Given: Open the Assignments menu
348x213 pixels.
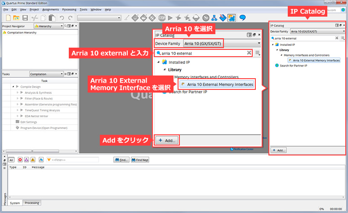Looking at the screenshot, I should [x=51, y=9].
